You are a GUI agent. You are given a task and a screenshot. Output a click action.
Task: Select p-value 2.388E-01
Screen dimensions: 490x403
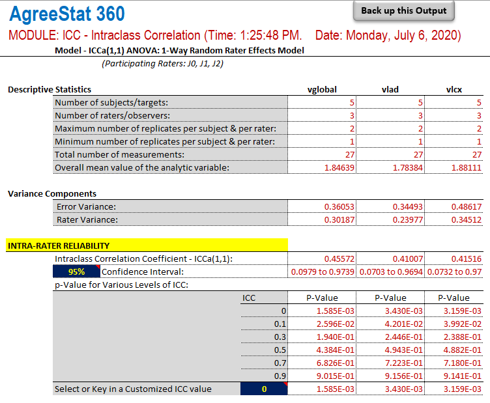[463, 337]
